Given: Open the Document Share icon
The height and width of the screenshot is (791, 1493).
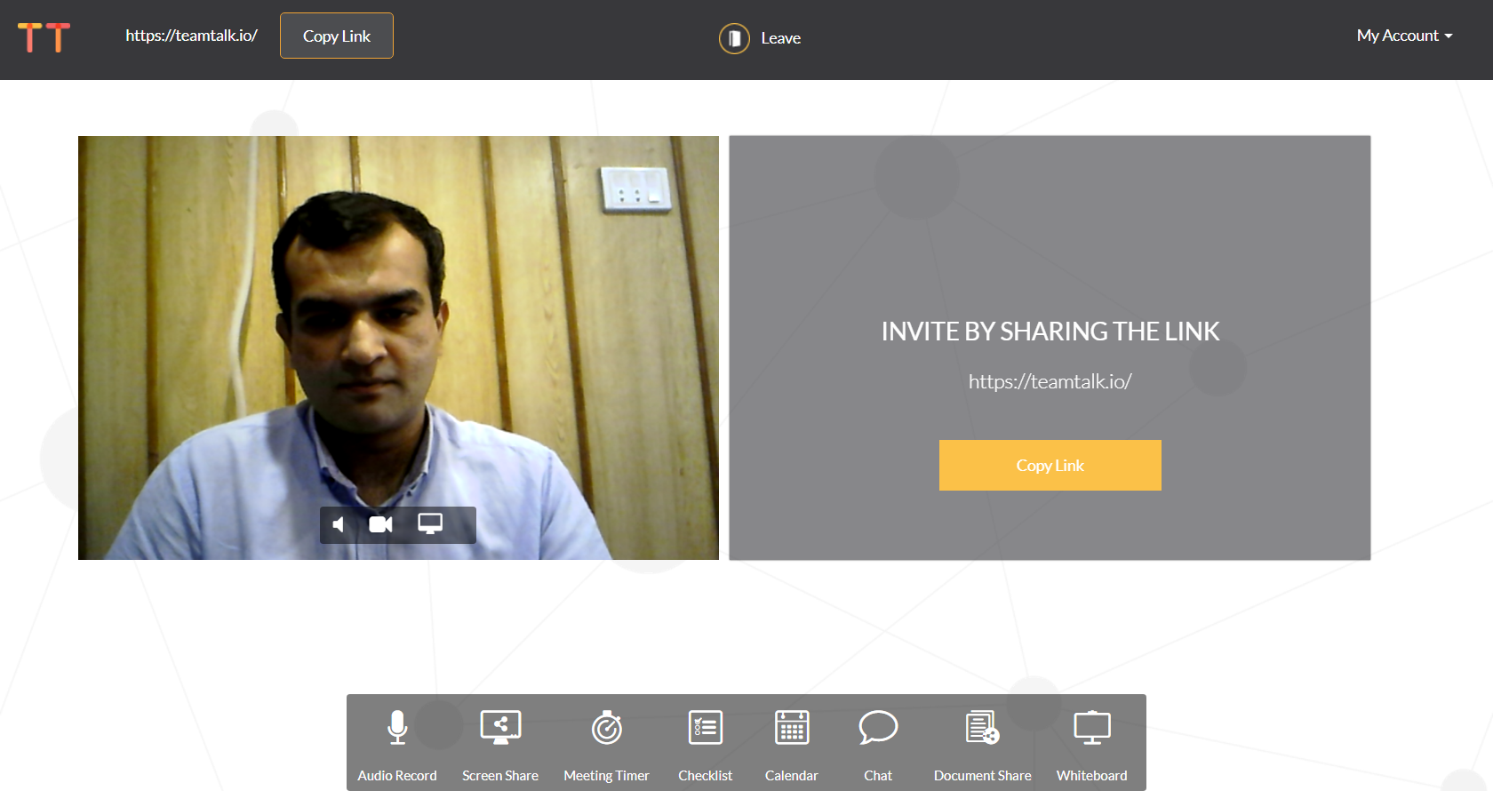Looking at the screenshot, I should [983, 728].
